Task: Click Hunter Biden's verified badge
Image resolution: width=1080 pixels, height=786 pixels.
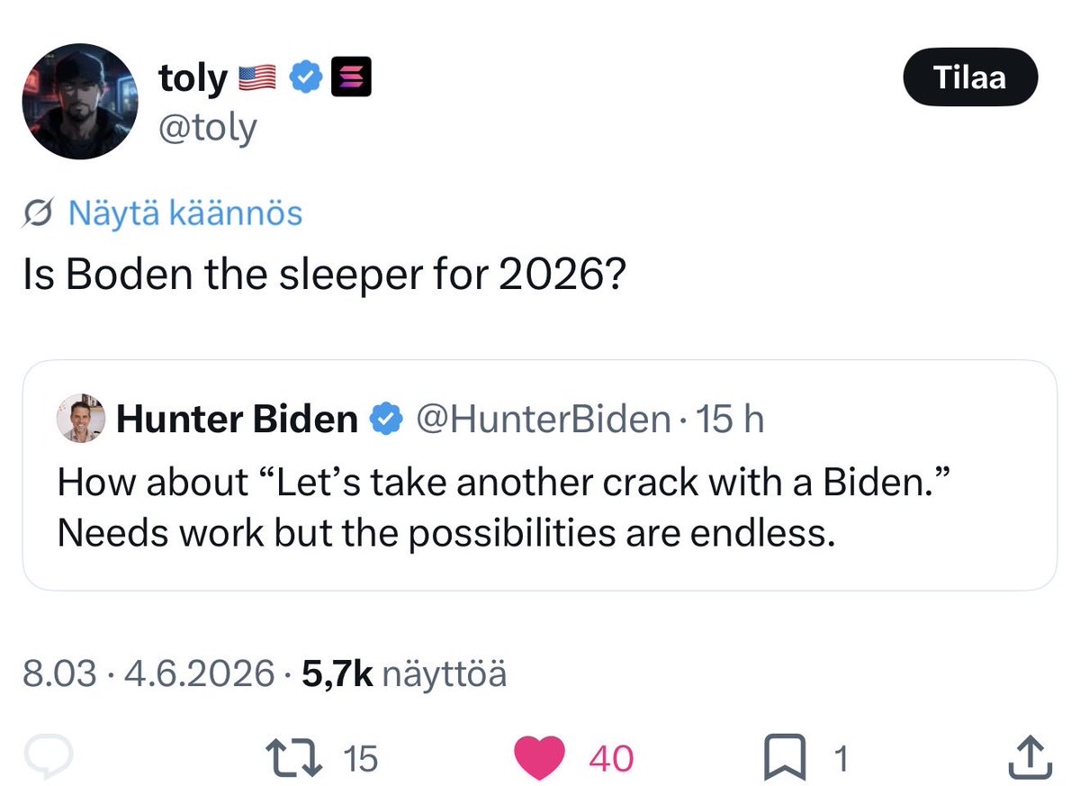Action: (385, 418)
